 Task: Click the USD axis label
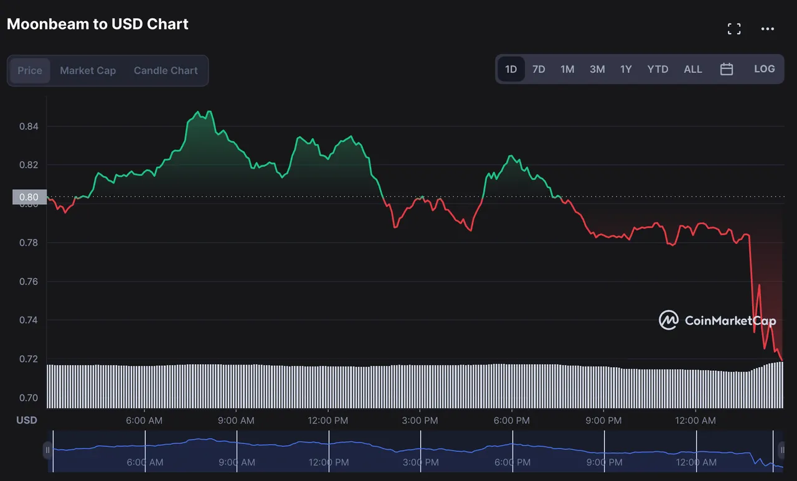coord(27,420)
